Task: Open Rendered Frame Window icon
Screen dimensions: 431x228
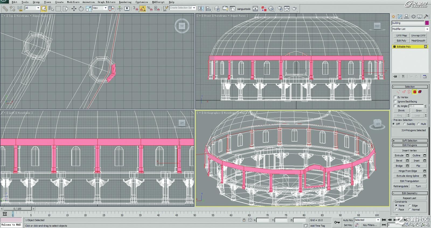Action: [x=287, y=9]
